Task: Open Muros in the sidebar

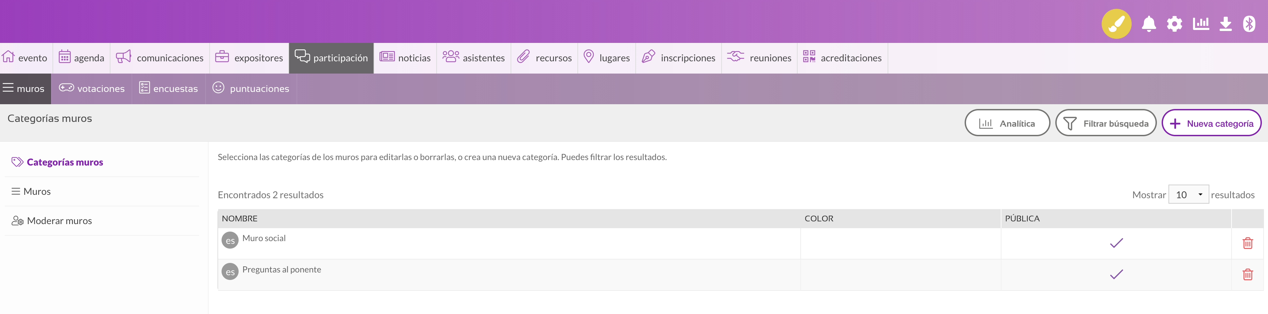Action: 31,191
